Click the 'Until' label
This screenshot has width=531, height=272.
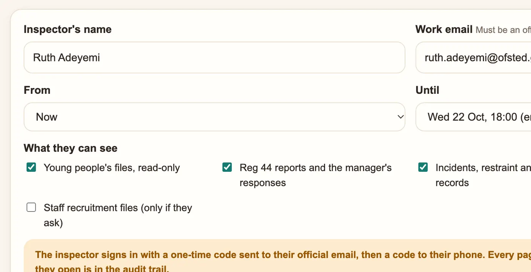point(427,90)
